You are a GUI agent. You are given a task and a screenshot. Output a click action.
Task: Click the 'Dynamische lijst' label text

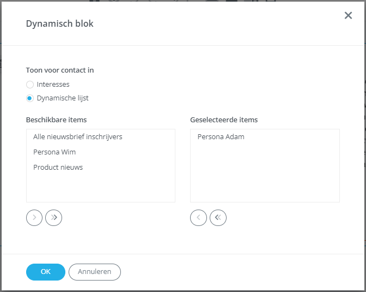63,98
